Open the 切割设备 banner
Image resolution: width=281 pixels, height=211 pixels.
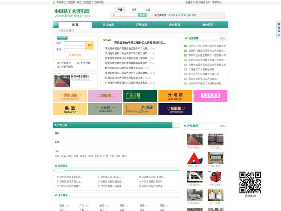[70, 96]
